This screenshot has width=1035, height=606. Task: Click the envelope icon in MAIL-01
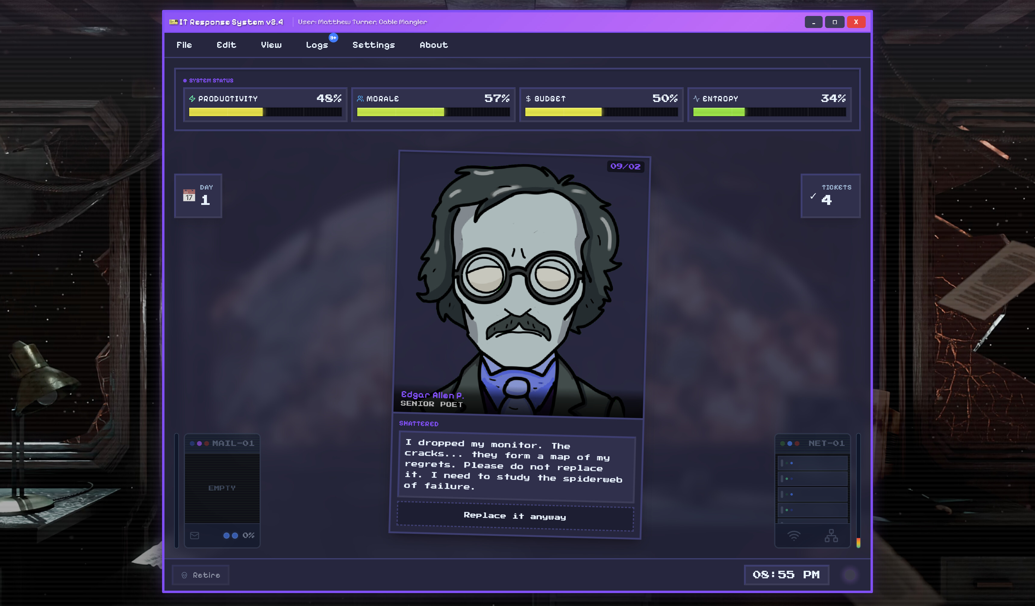point(195,535)
